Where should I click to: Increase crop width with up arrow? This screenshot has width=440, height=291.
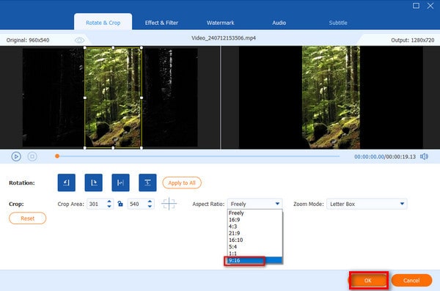tap(109, 201)
